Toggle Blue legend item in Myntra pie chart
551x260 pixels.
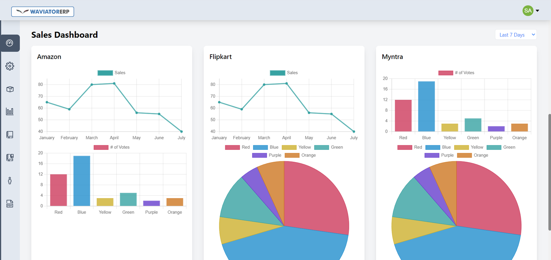(438, 147)
